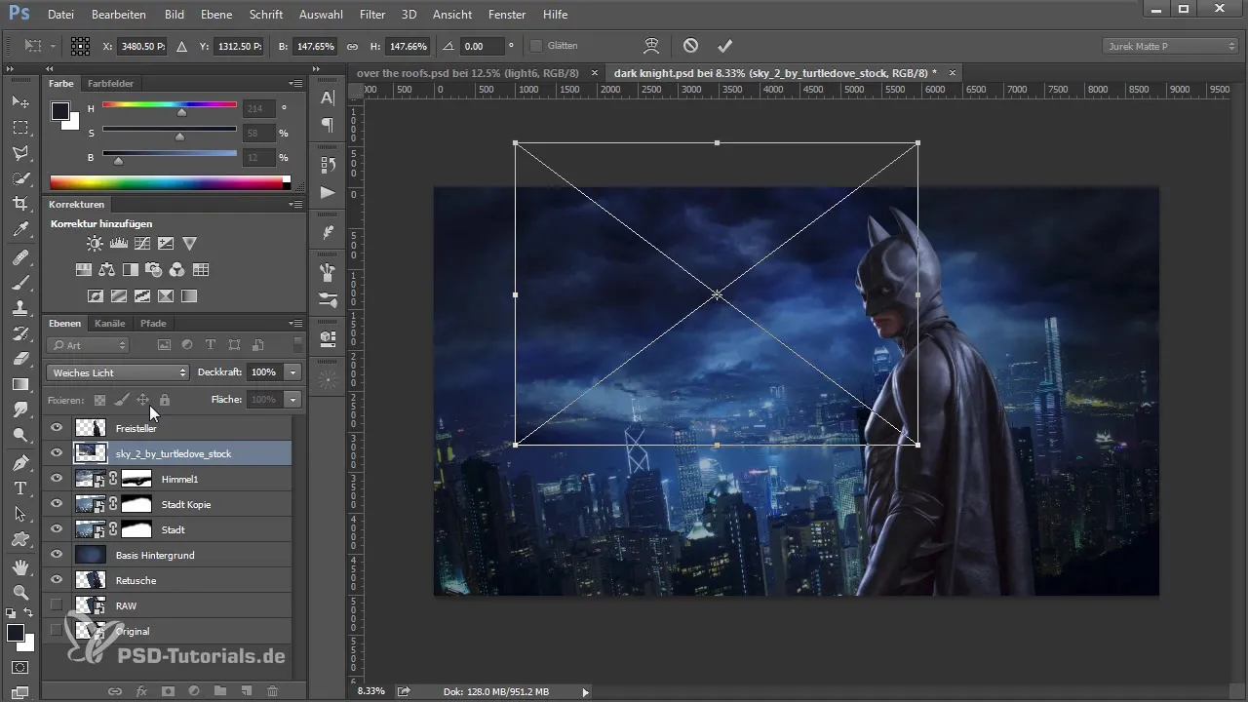This screenshot has height=702, width=1248.
Task: Lock transparent pixels icon
Action: pyautogui.click(x=99, y=400)
